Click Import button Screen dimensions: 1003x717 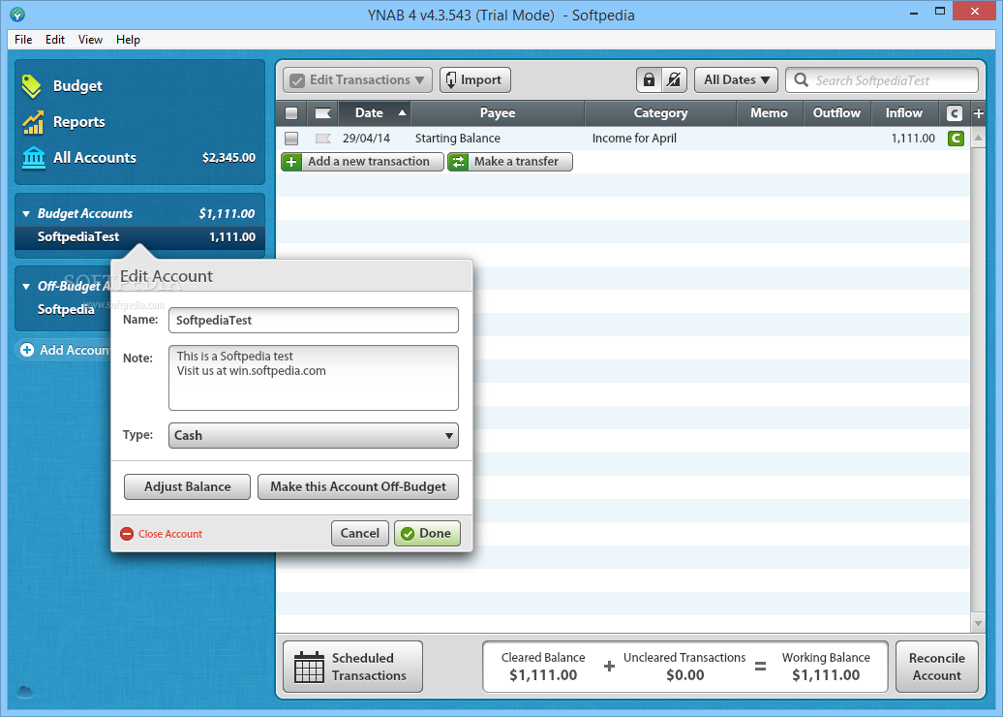point(475,80)
